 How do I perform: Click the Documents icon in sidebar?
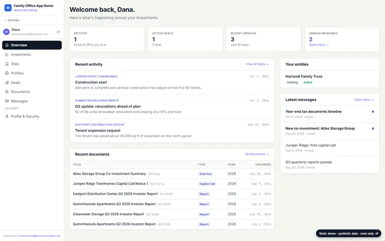(x=7, y=92)
